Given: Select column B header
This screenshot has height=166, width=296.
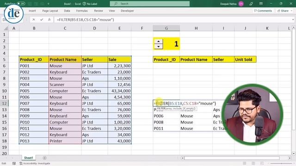Looking at the screenshot, I should click(x=34, y=28).
